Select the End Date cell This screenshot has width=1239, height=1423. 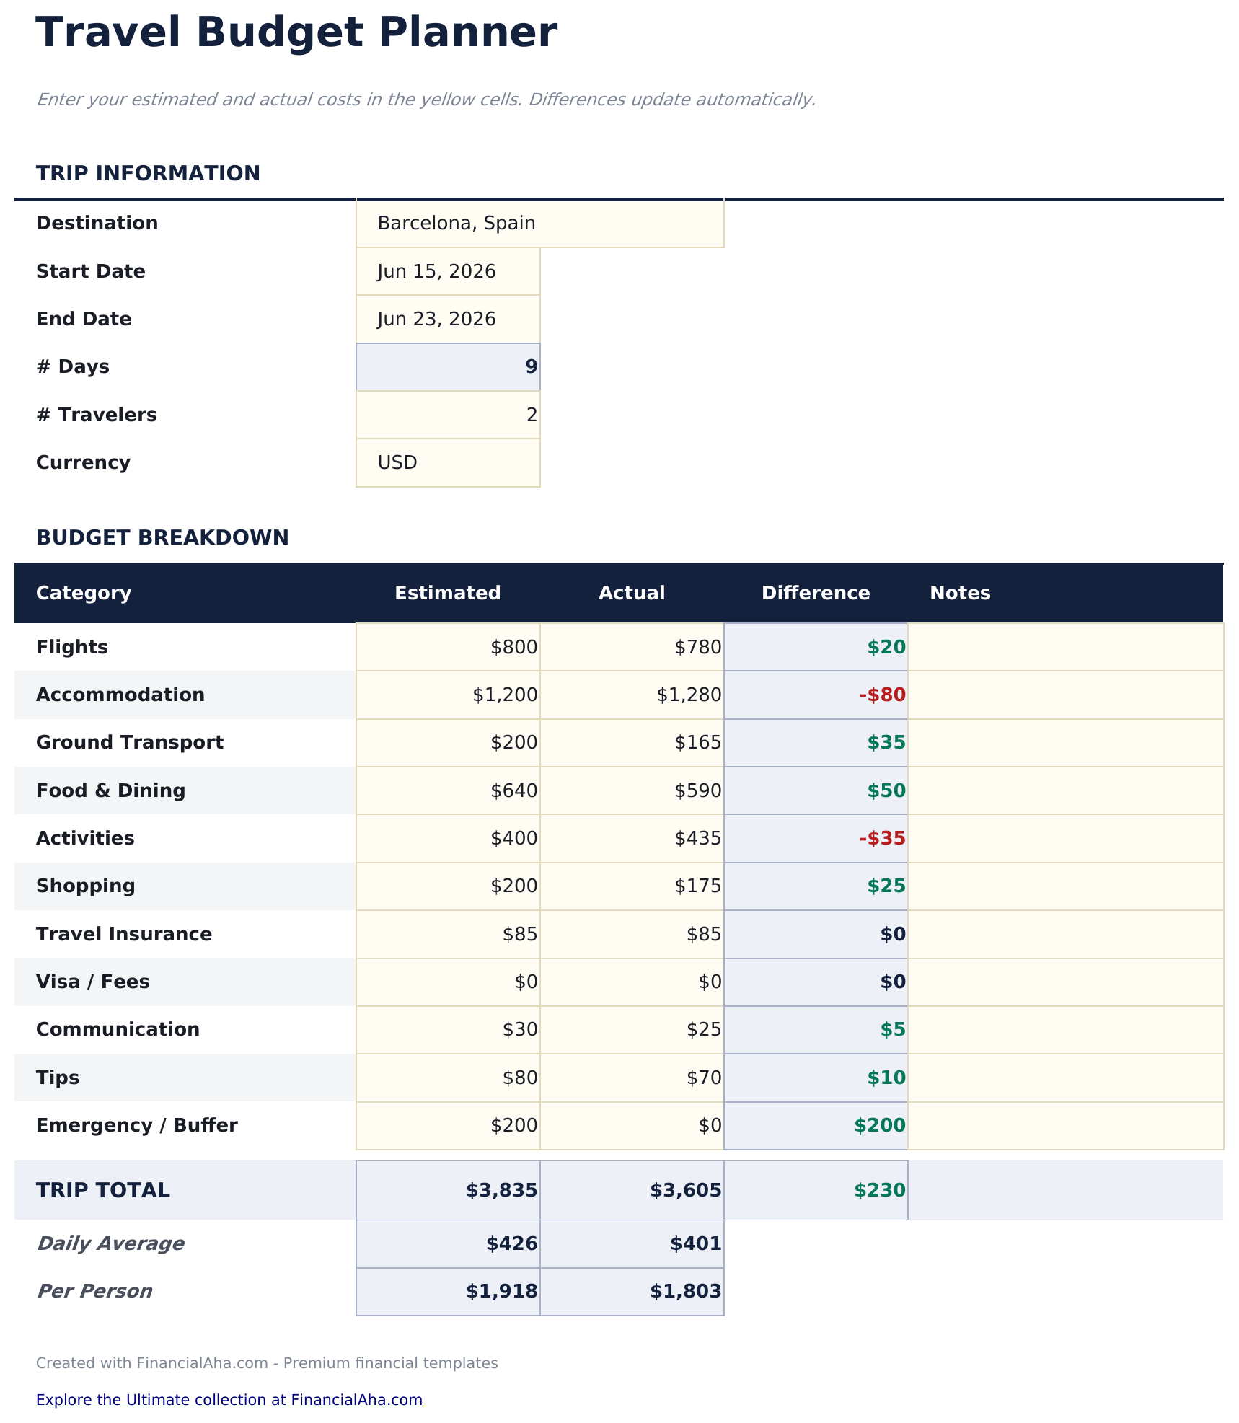448,320
